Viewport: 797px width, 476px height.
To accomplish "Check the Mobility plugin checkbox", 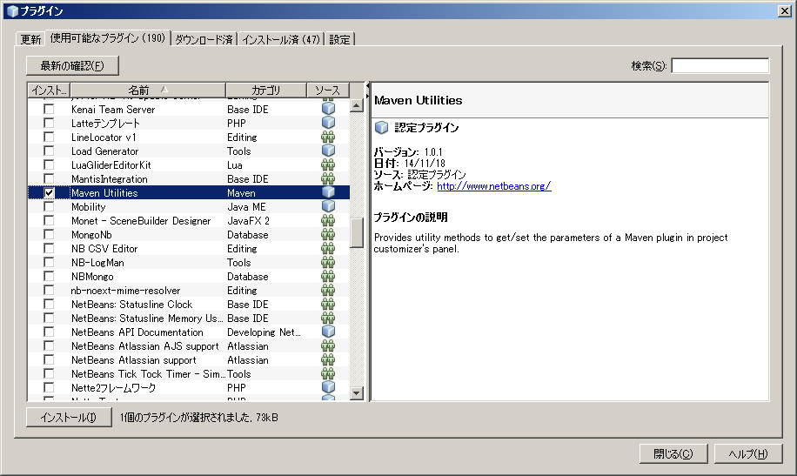I will tap(49, 206).
